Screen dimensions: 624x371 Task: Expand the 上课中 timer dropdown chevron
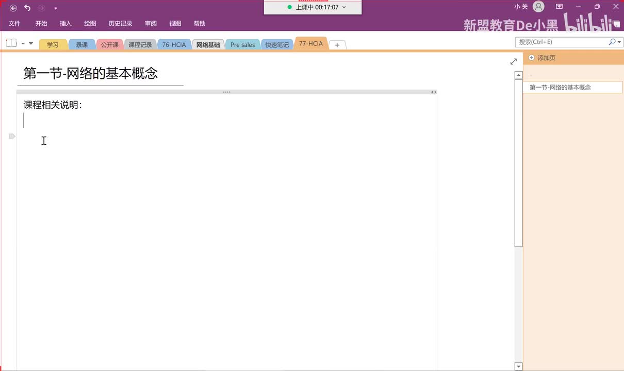coord(344,7)
